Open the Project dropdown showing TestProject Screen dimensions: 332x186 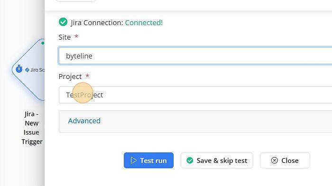(195, 95)
